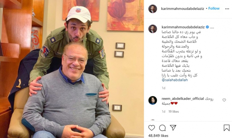Open the three-dot more options menu
This screenshot has height=138, width=232.
227,9
